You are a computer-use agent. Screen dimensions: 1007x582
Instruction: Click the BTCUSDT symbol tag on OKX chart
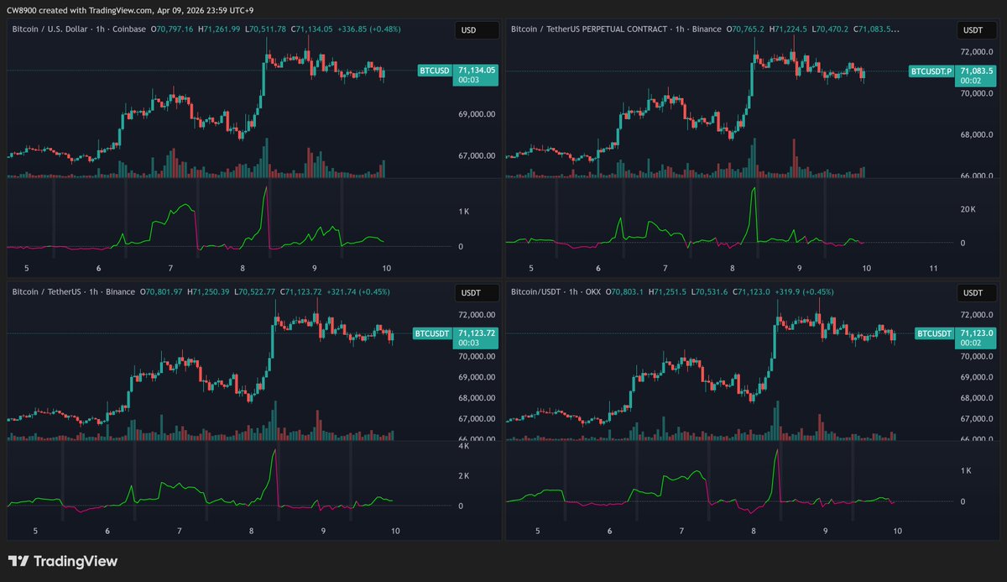point(933,333)
